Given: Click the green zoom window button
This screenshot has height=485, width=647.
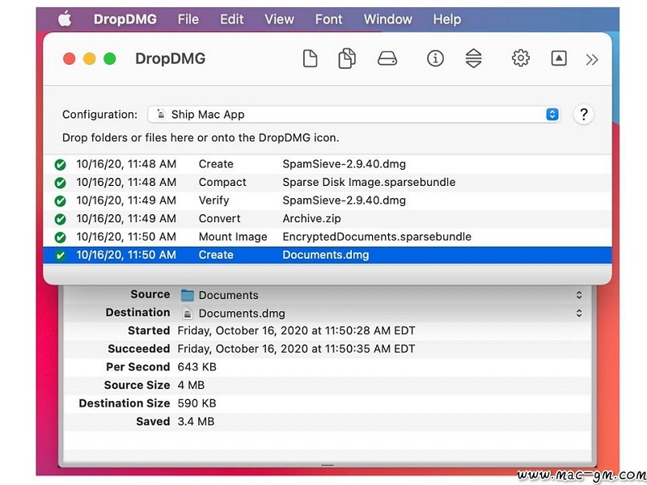Looking at the screenshot, I should 110,58.
